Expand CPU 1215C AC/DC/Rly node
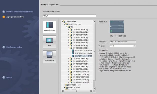The image size is (157, 94). [x=69, y=61]
